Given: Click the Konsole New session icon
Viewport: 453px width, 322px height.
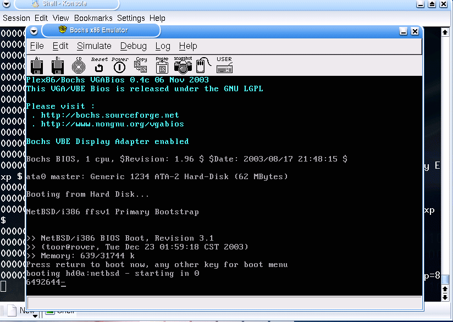Looking at the screenshot, I should (12, 311).
